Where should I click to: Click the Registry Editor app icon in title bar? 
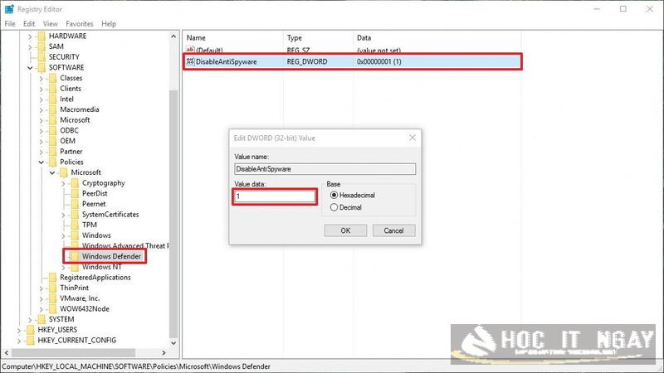(x=9, y=9)
